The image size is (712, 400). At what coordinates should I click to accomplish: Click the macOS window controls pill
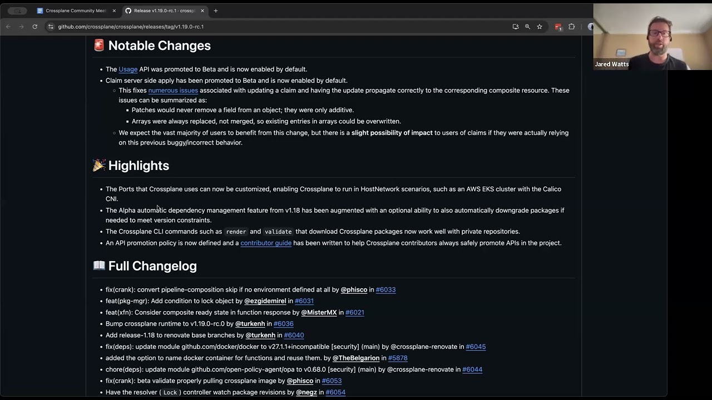click(x=17, y=11)
